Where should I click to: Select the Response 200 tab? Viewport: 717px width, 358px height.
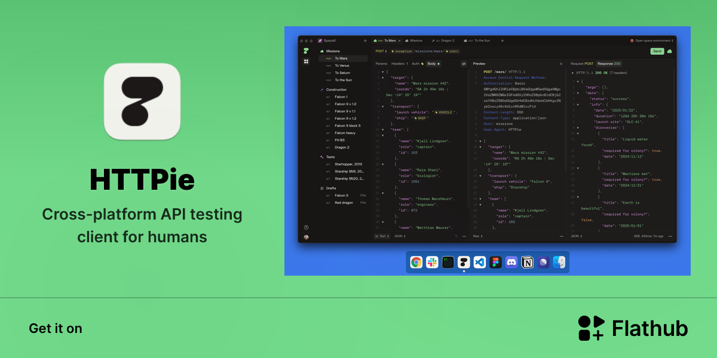click(x=609, y=63)
